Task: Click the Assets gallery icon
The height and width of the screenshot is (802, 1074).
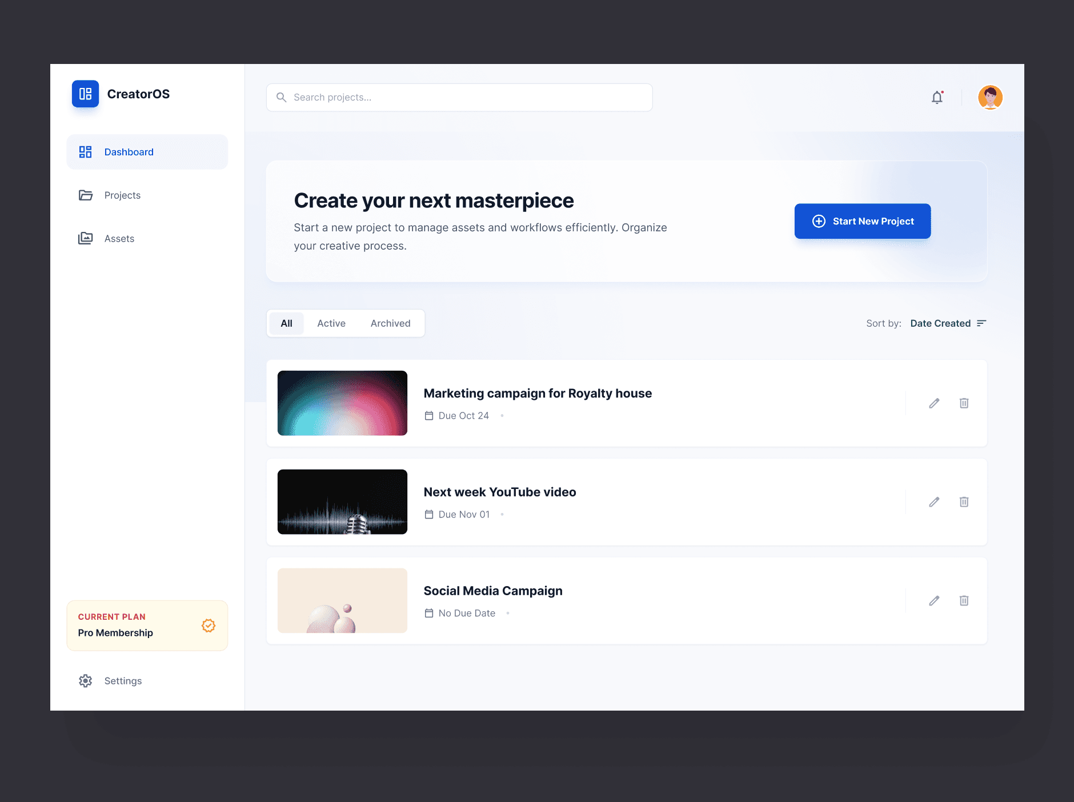Action: 85,238
